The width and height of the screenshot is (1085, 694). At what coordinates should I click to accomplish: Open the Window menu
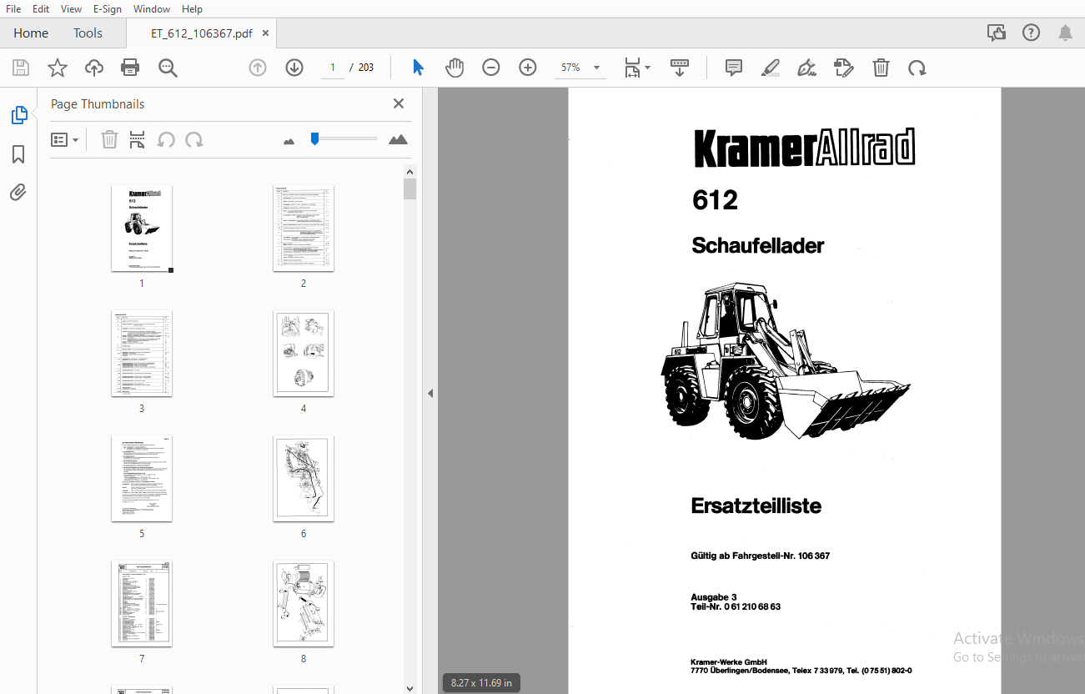tap(152, 8)
